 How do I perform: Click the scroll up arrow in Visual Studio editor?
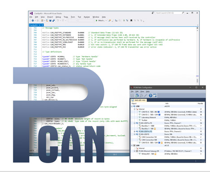[x=197, y=31]
